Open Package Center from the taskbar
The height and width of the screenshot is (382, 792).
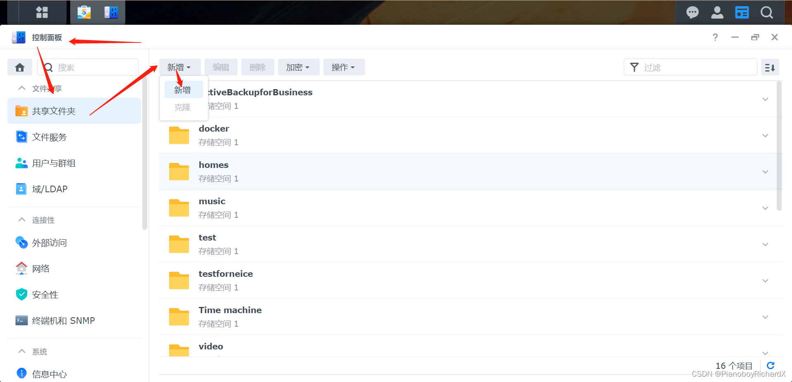(x=84, y=12)
